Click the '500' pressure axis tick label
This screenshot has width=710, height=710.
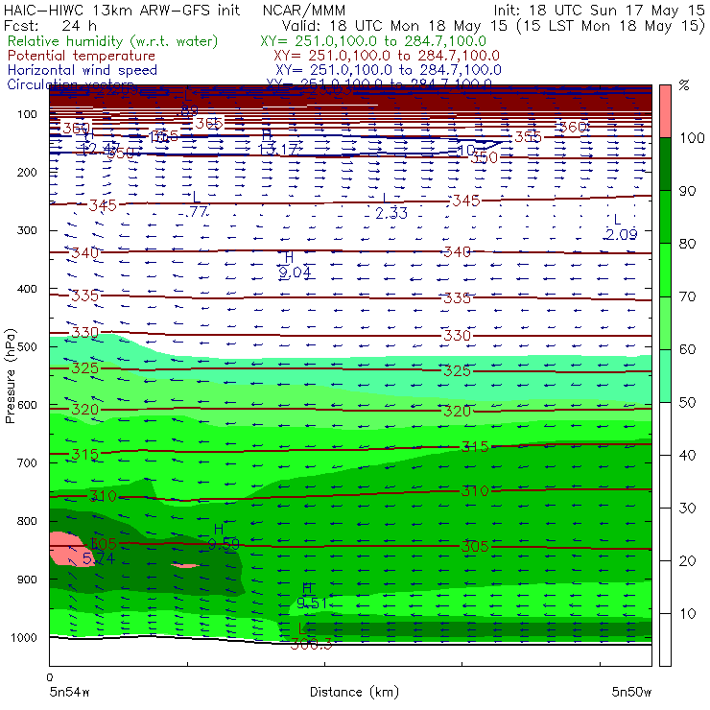click(x=27, y=346)
